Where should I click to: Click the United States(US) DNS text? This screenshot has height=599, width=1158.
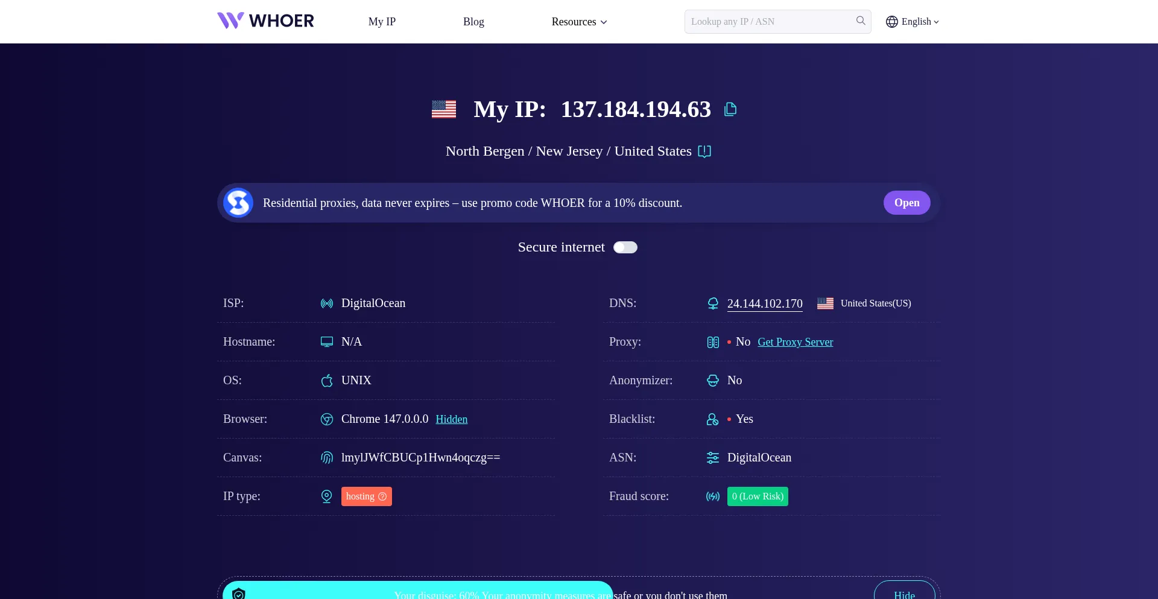[876, 303]
